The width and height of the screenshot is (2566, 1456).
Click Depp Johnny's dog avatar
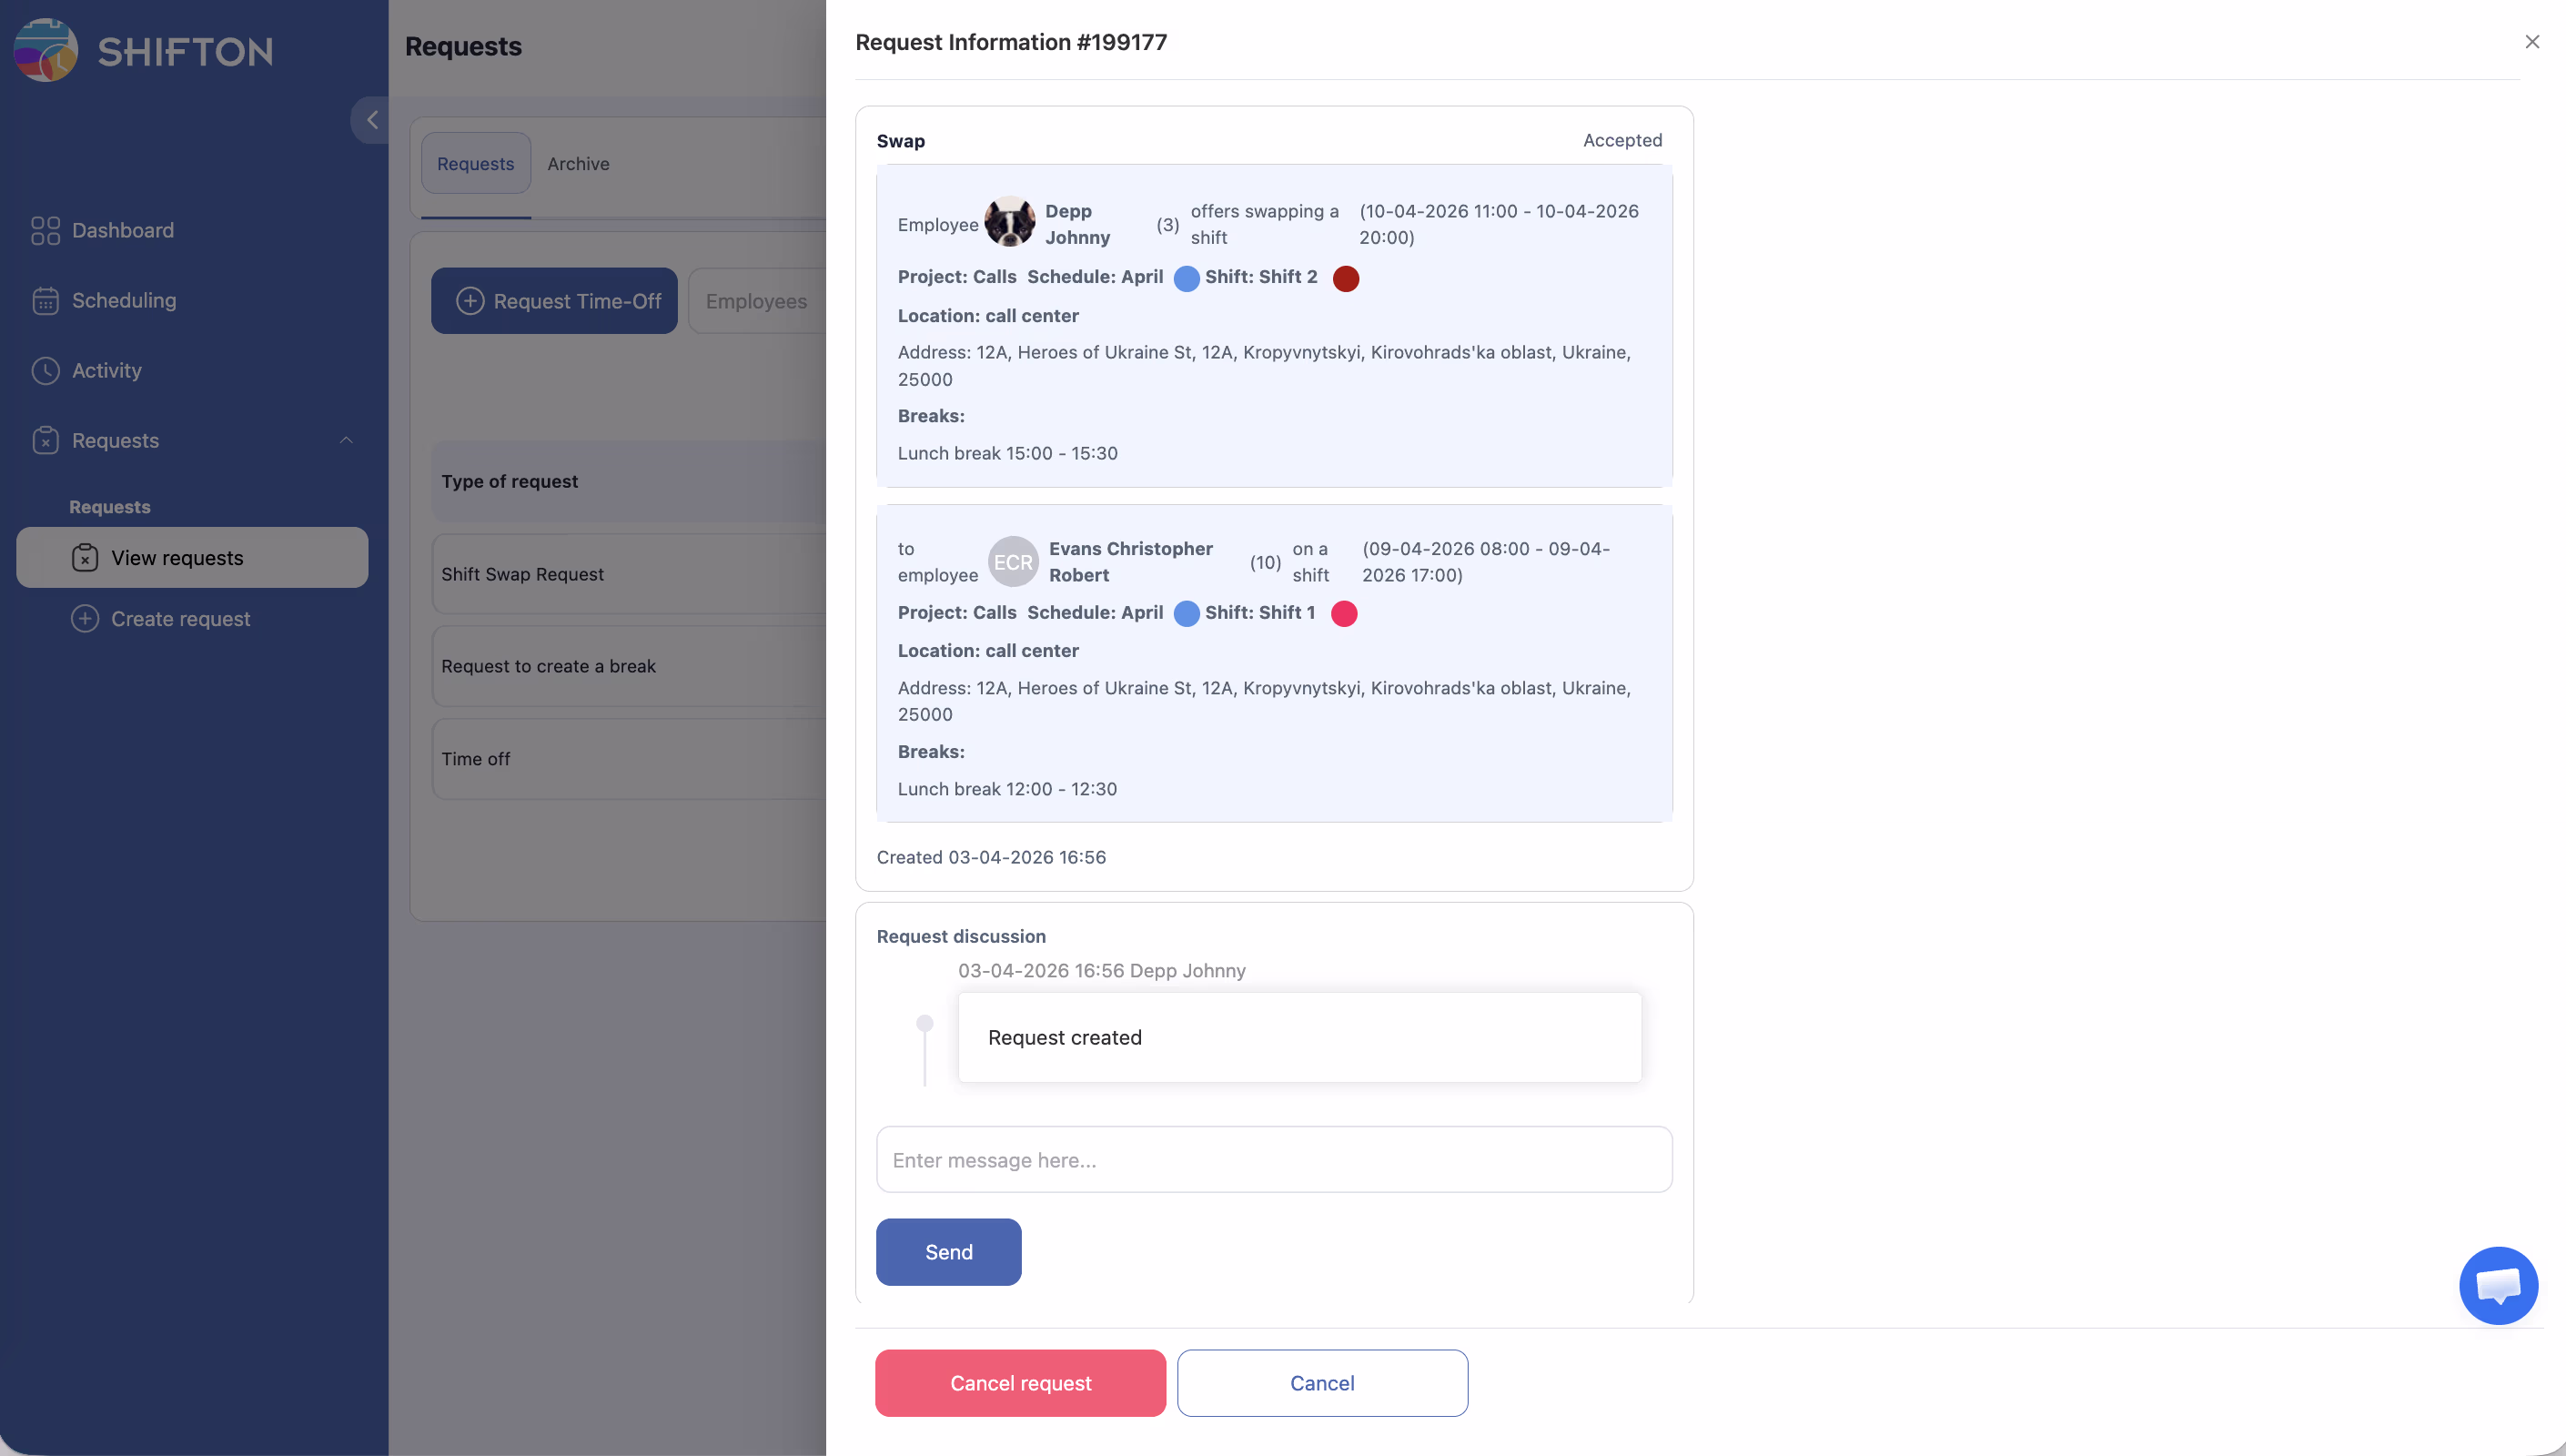point(1010,223)
